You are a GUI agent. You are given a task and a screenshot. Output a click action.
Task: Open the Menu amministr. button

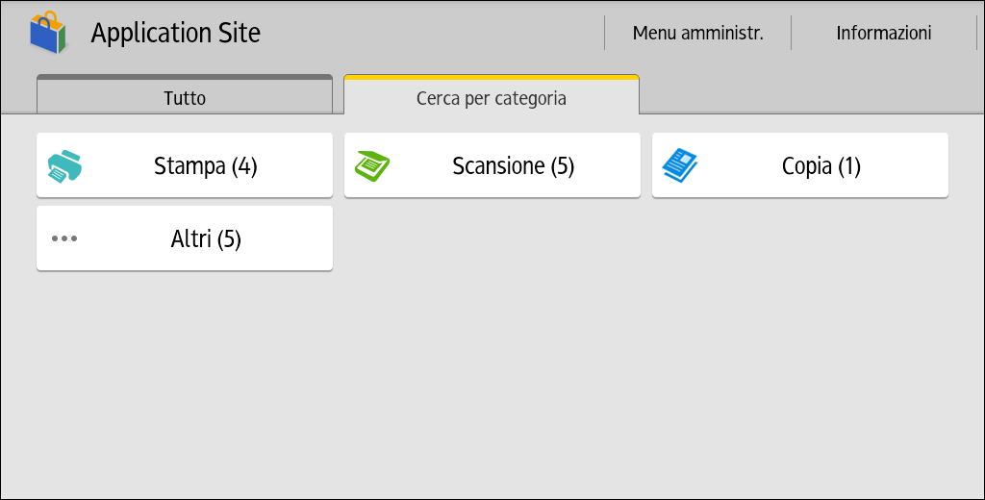[x=697, y=33]
